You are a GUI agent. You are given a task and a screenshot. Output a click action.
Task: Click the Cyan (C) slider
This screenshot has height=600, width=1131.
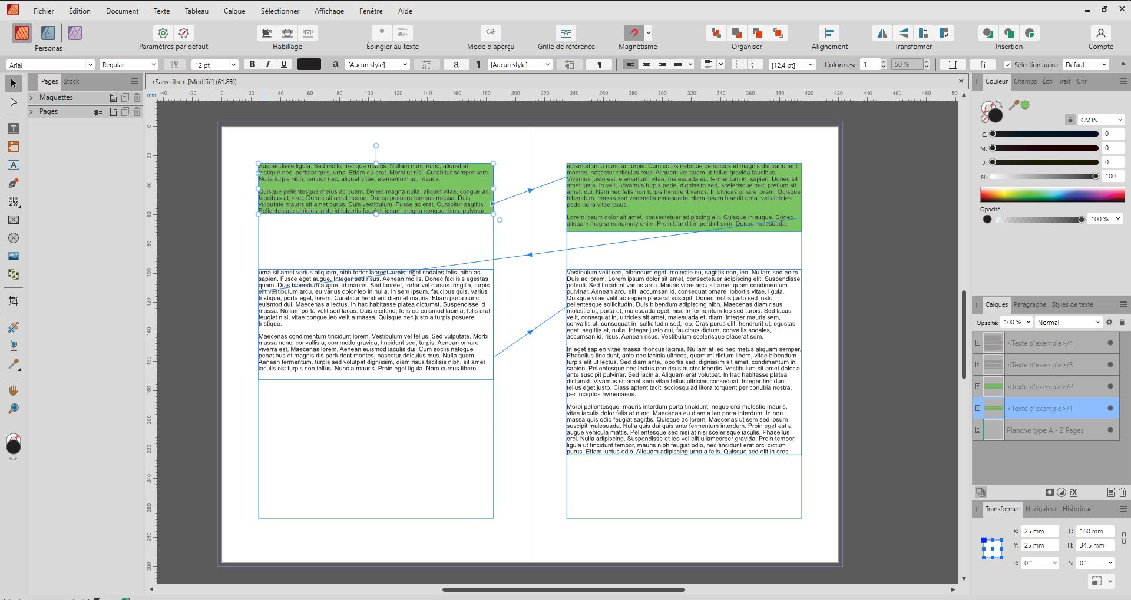point(1044,134)
